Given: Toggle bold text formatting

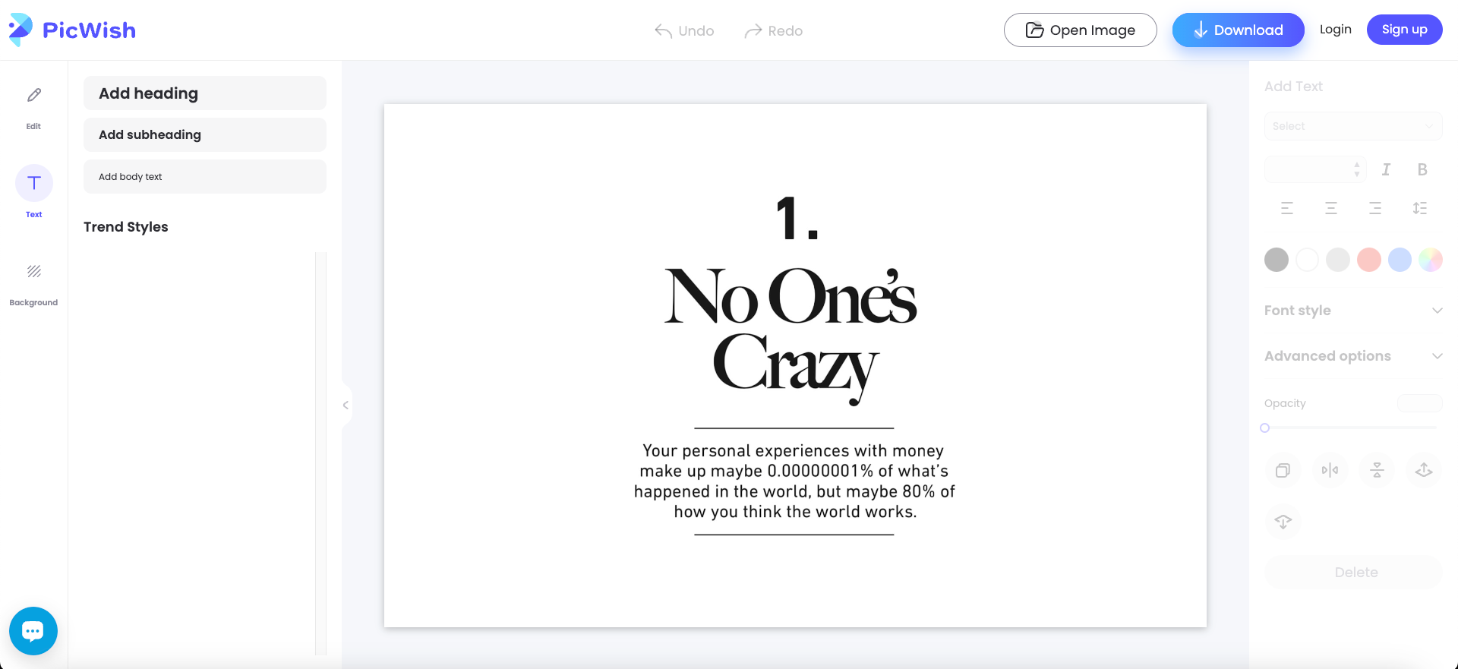Looking at the screenshot, I should coord(1422,169).
